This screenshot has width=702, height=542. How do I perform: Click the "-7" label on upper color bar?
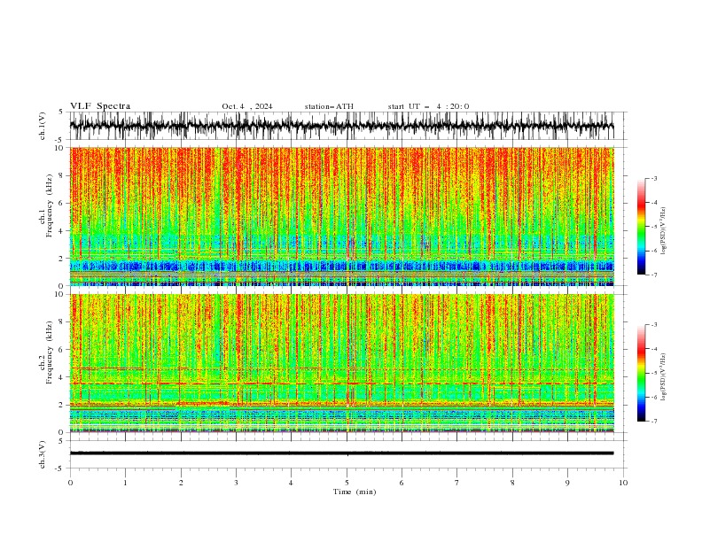tap(653, 275)
